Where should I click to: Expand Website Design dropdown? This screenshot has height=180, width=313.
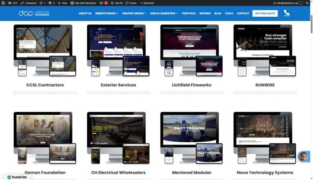click(107, 13)
